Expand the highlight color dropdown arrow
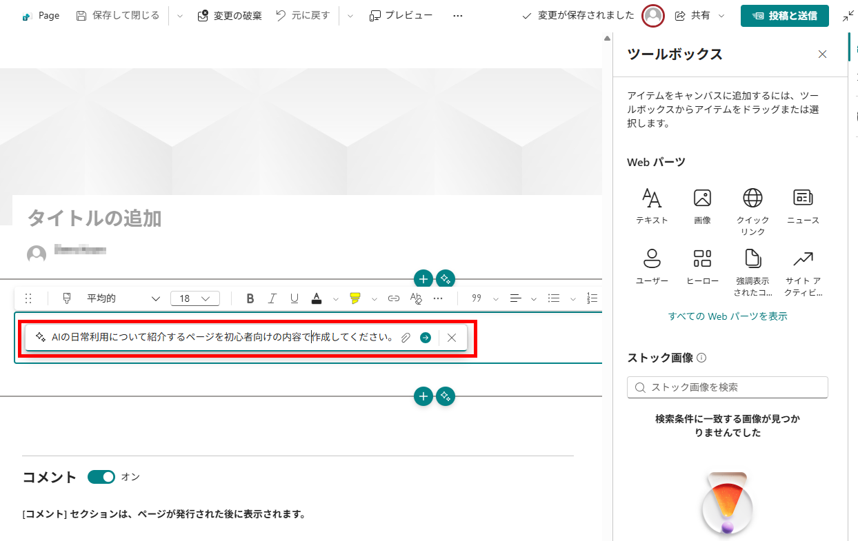Viewport: 858px width, 541px height. click(375, 299)
